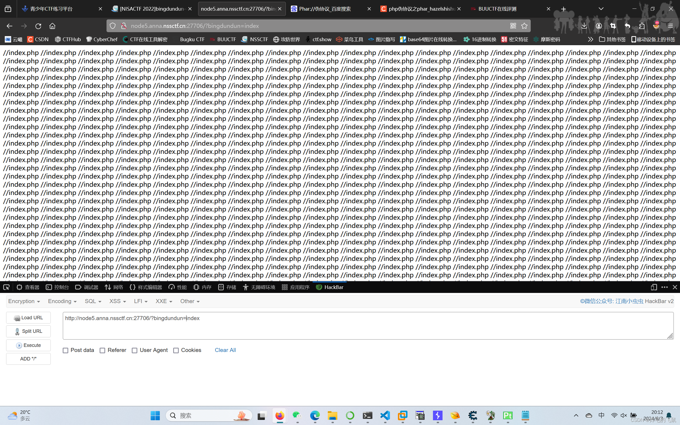
Task: Open the 其他书签 bookmarks folder
Action: [x=612, y=39]
